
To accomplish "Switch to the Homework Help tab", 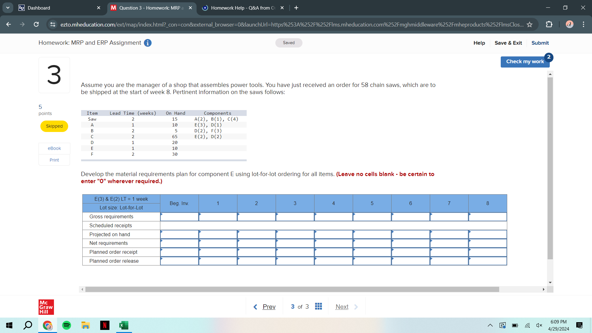I will tap(242, 8).
